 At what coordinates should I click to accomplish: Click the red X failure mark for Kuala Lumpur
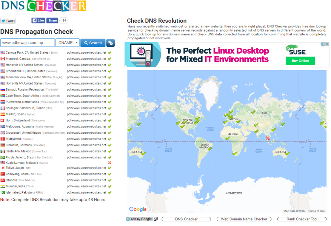click(110, 163)
